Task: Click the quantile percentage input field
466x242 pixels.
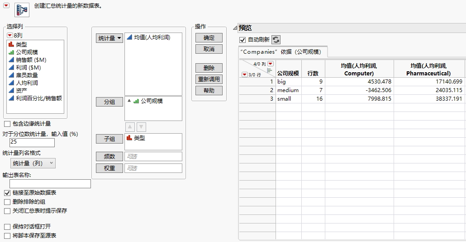Action: pos(32,142)
